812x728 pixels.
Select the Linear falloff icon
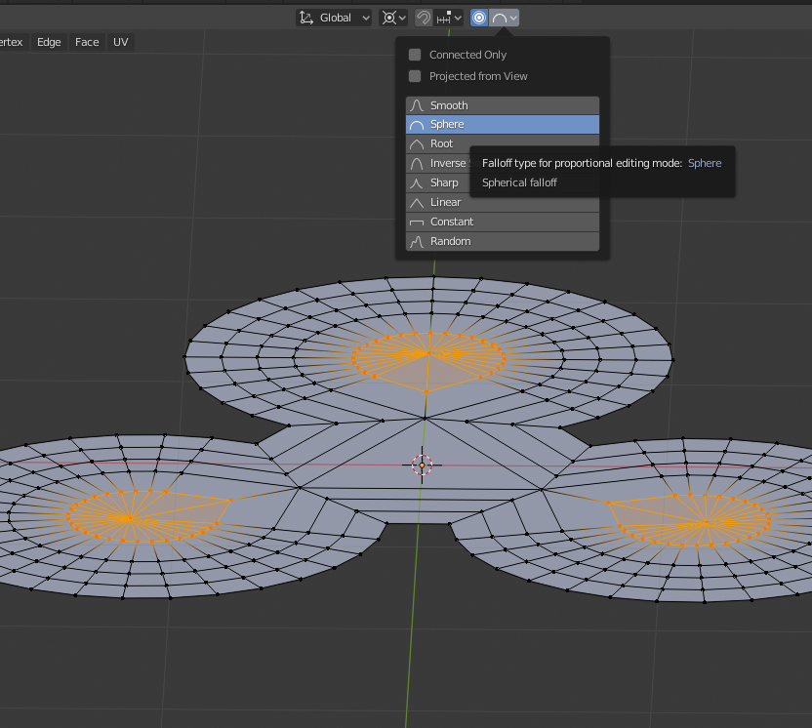pyautogui.click(x=417, y=202)
